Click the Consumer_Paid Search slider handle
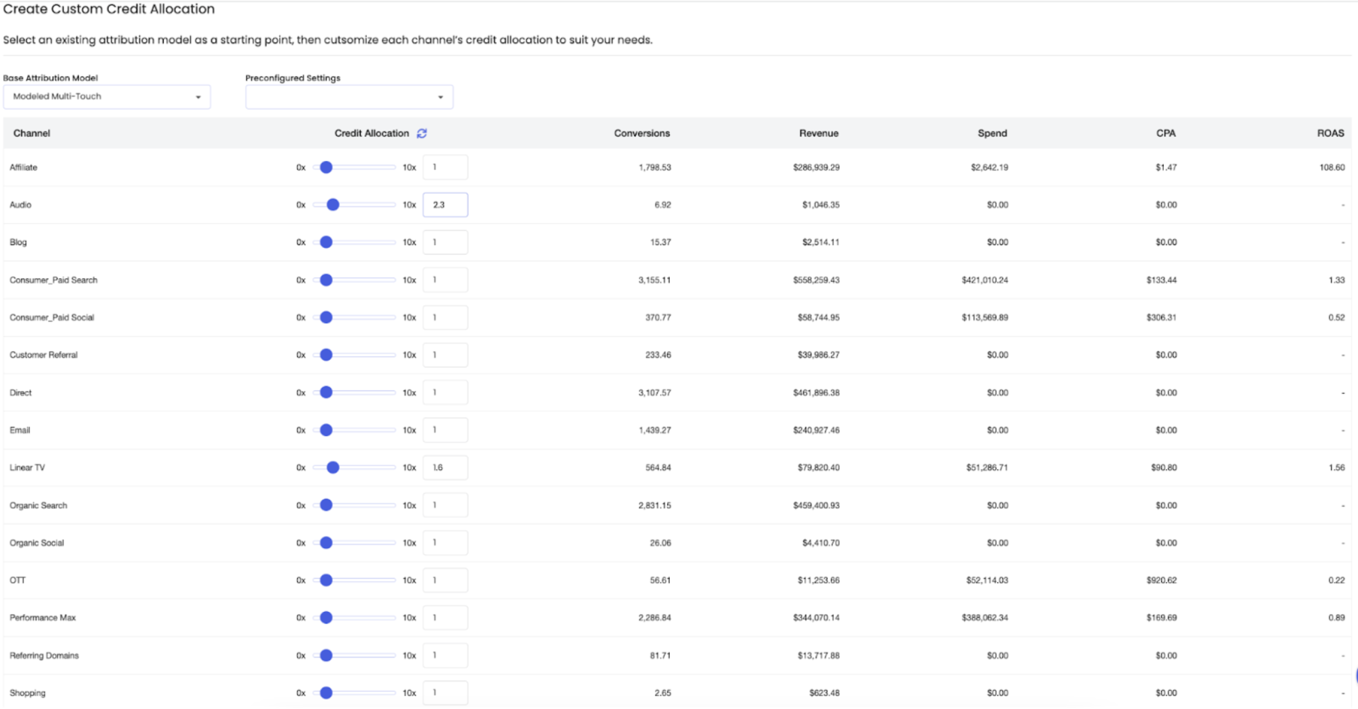This screenshot has height=709, width=1358. [x=326, y=280]
